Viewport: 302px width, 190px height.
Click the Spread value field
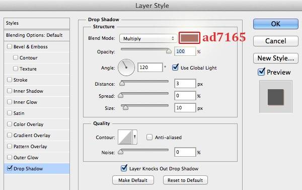click(x=185, y=96)
